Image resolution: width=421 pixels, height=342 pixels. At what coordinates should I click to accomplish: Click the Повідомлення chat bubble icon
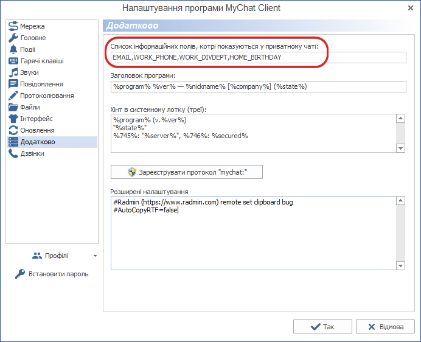(x=13, y=84)
